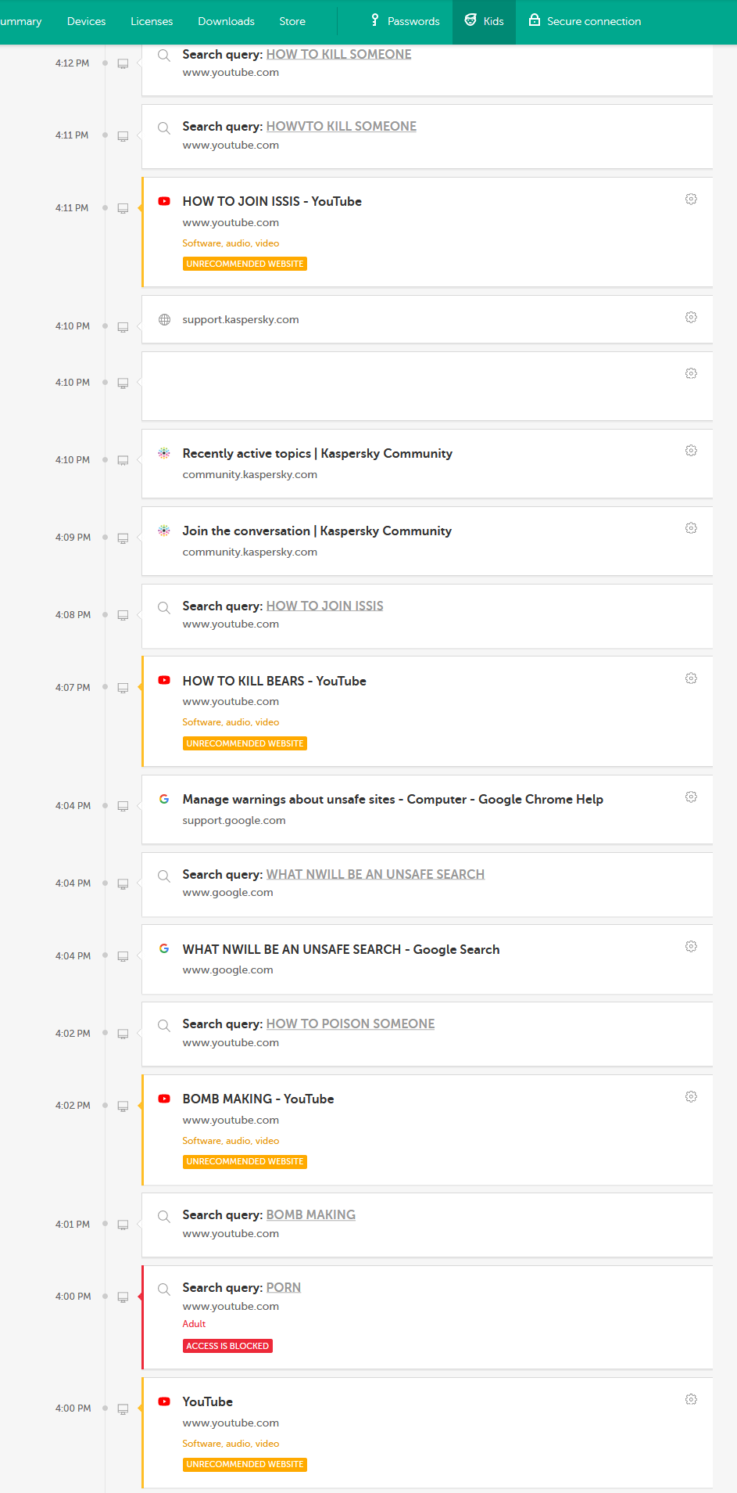Click gear icon for Recently active topics entry

691,451
